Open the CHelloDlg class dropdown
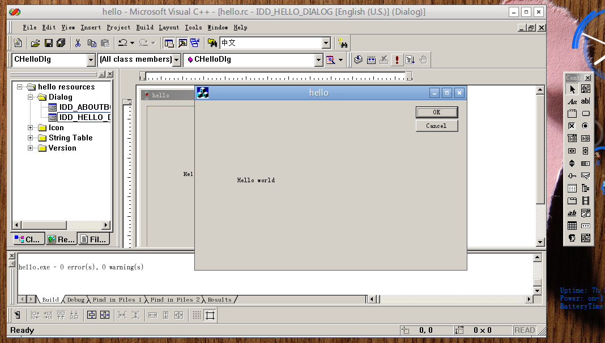Image resolution: width=605 pixels, height=343 pixels. 91,60
